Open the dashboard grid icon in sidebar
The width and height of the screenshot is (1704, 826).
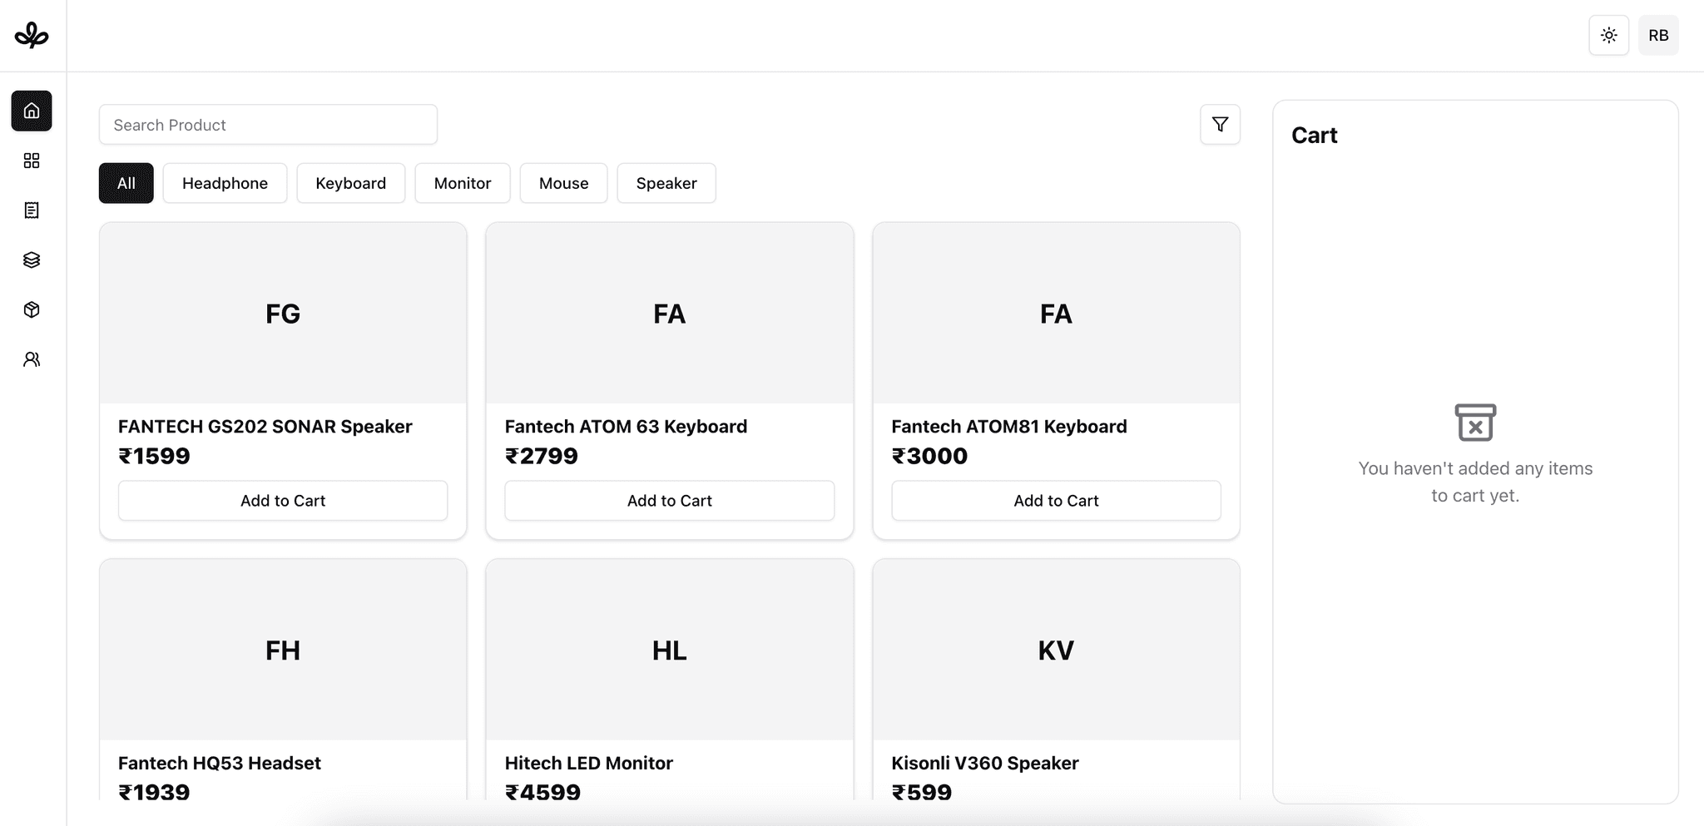pyautogui.click(x=32, y=161)
